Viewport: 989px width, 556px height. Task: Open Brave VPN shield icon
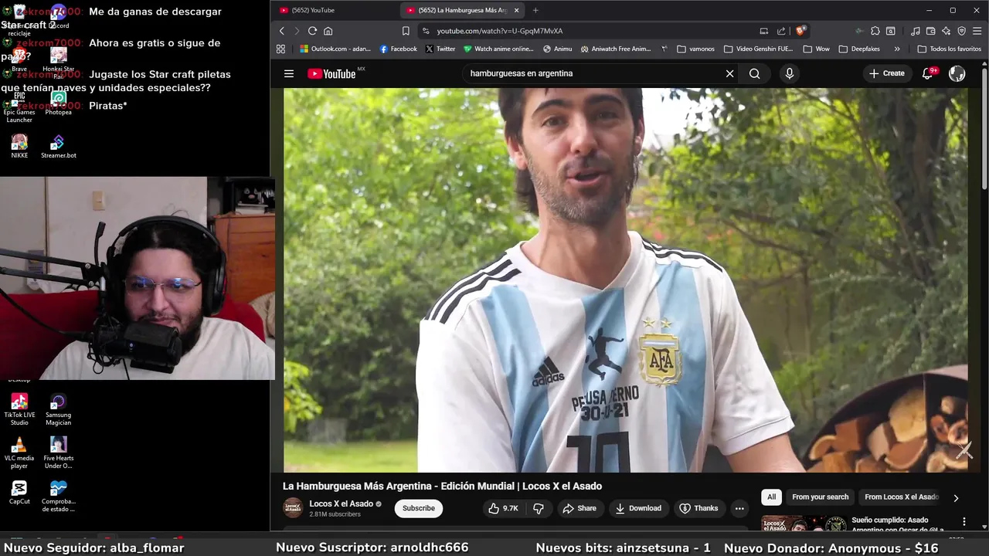click(x=962, y=31)
